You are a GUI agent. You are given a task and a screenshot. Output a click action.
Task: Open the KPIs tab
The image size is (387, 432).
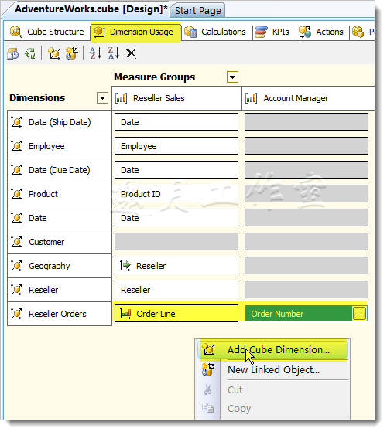point(273,32)
